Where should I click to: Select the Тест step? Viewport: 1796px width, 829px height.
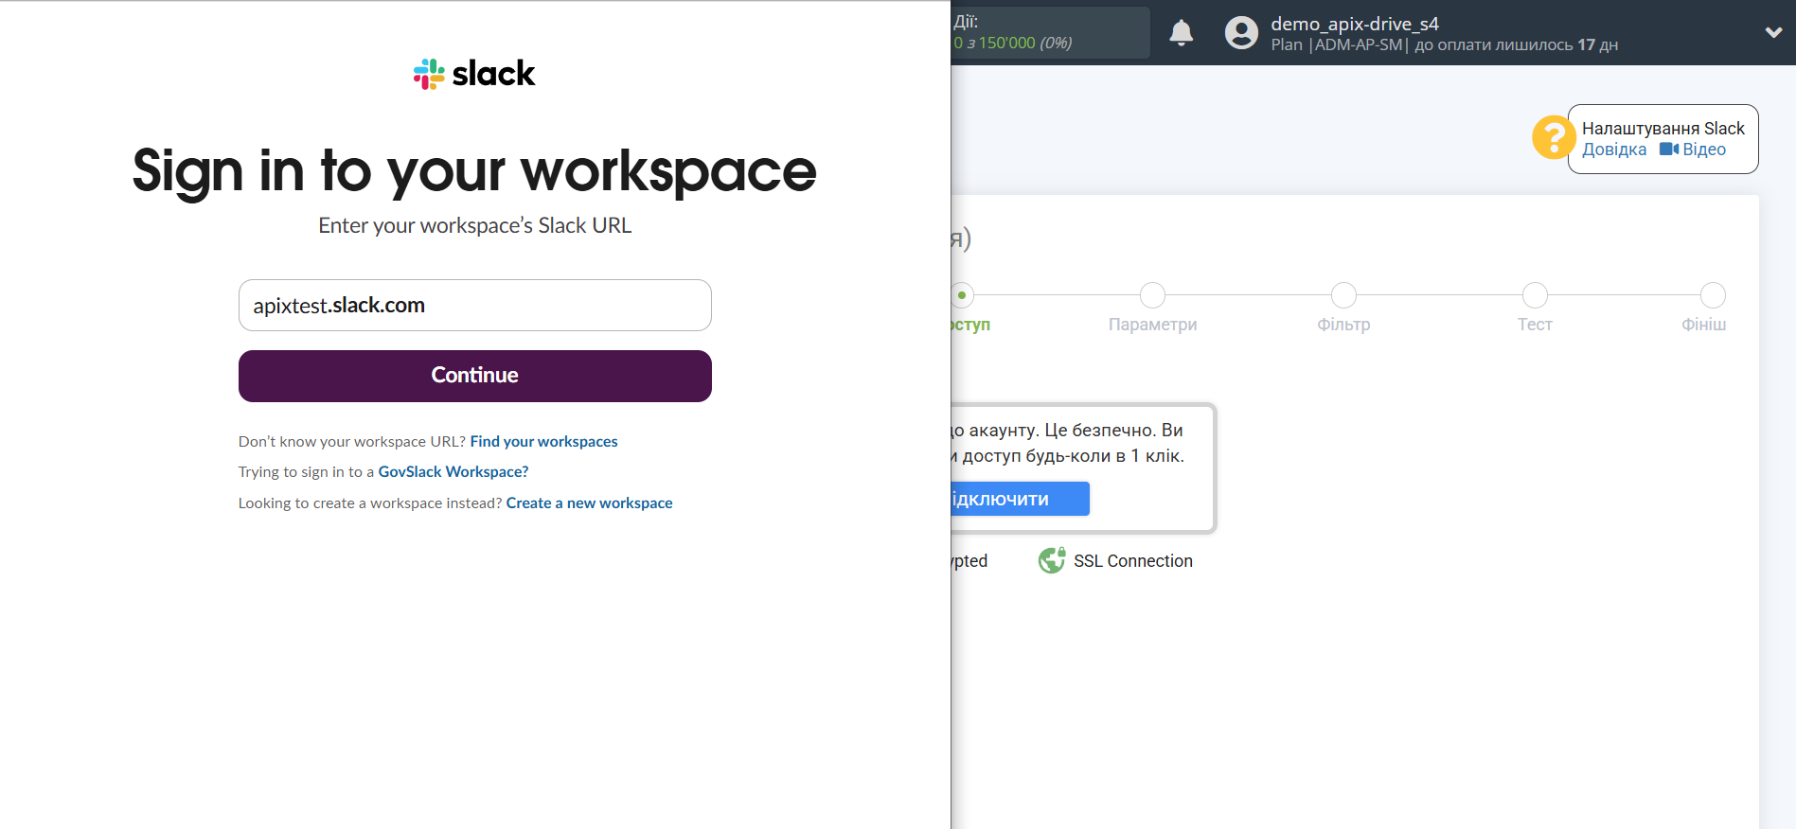click(x=1535, y=325)
